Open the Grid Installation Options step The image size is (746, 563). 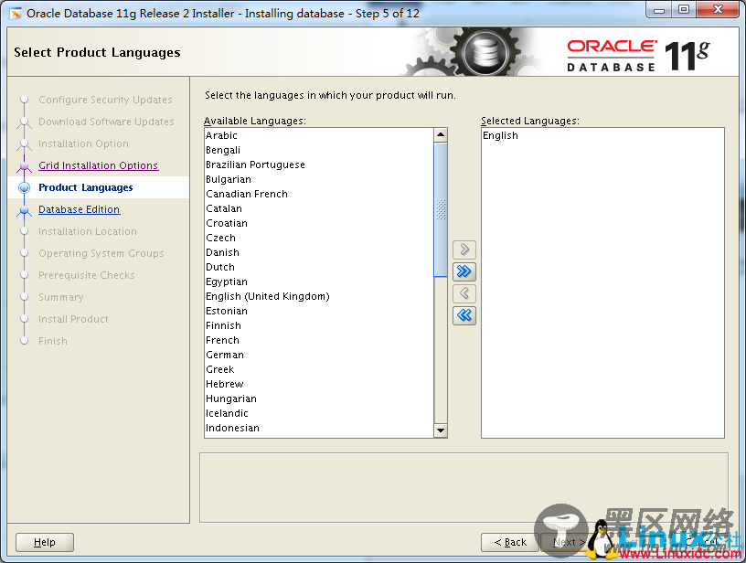pos(99,165)
